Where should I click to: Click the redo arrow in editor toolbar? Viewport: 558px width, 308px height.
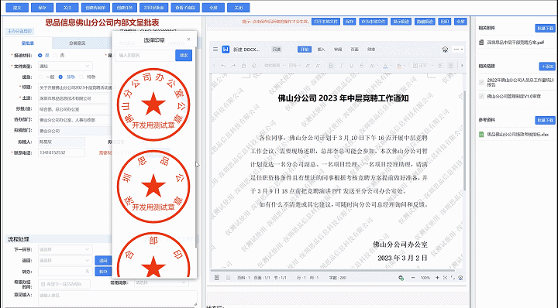click(x=233, y=66)
